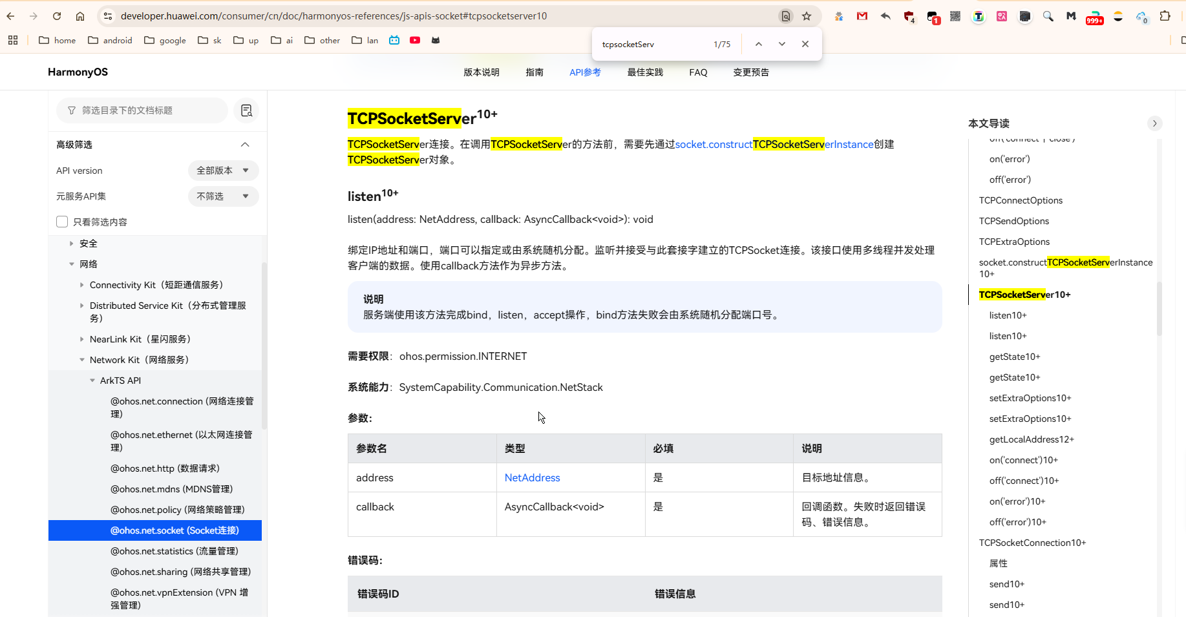Collapse the 本文导读 panel with arrow
Image resolution: width=1186 pixels, height=617 pixels.
pyautogui.click(x=1155, y=123)
